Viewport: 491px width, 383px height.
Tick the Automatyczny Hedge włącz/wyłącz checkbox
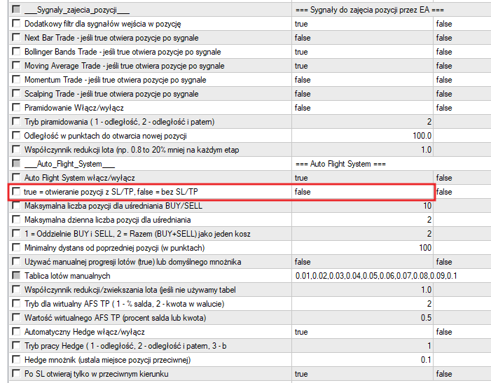point(17,332)
